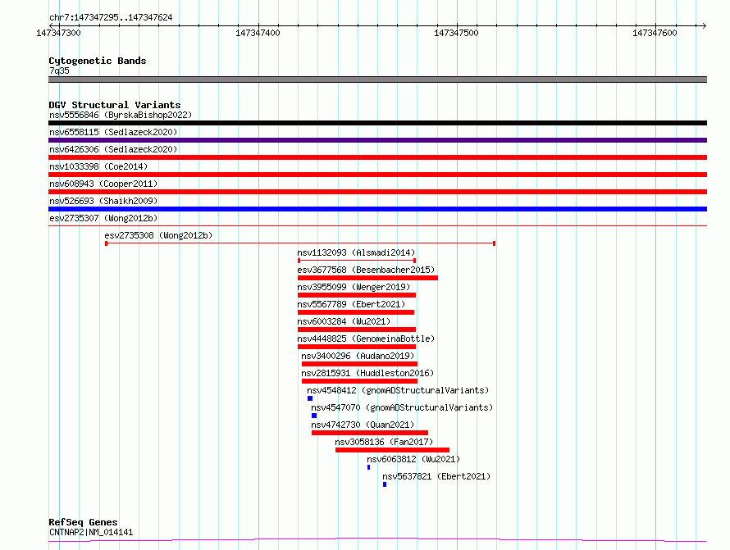Click the blue nsv6063812 variant marker
The width and height of the screenshot is (730, 550).
point(369,467)
